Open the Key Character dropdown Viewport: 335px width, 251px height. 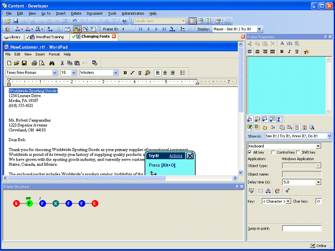click(x=288, y=201)
